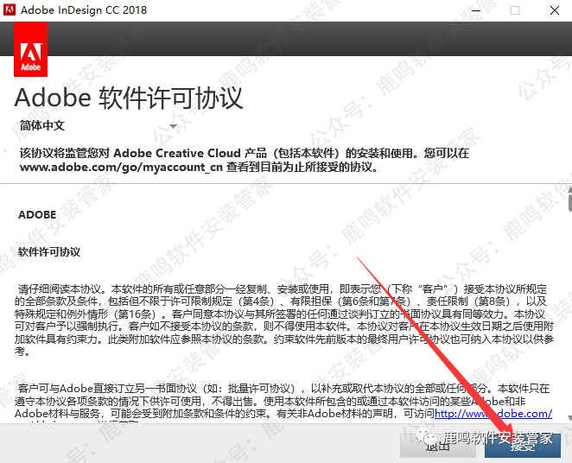
Task: Click the red Adobe logo in header
Action: pyautogui.click(x=31, y=50)
